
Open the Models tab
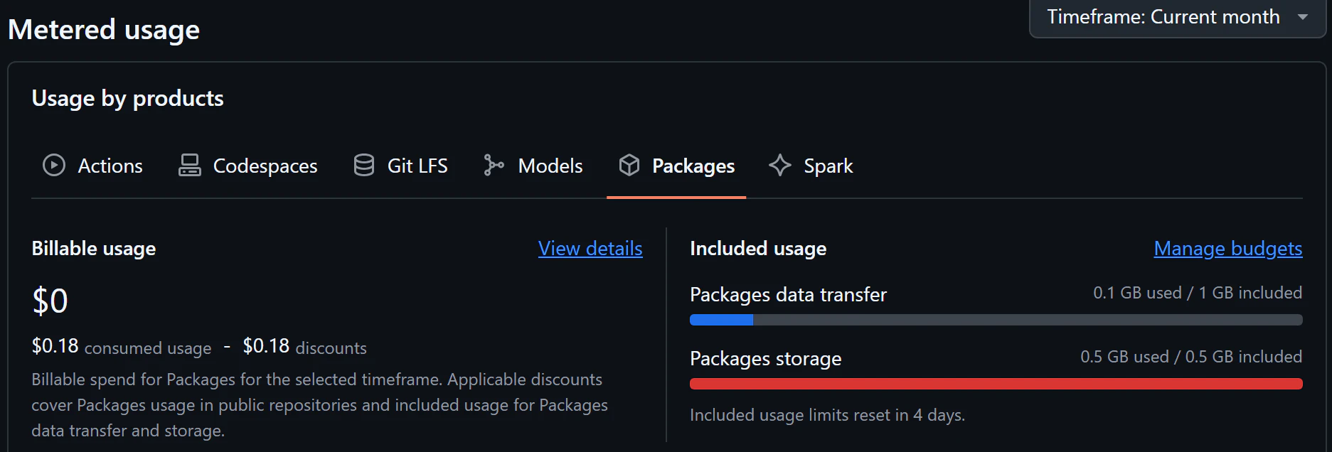(x=550, y=166)
